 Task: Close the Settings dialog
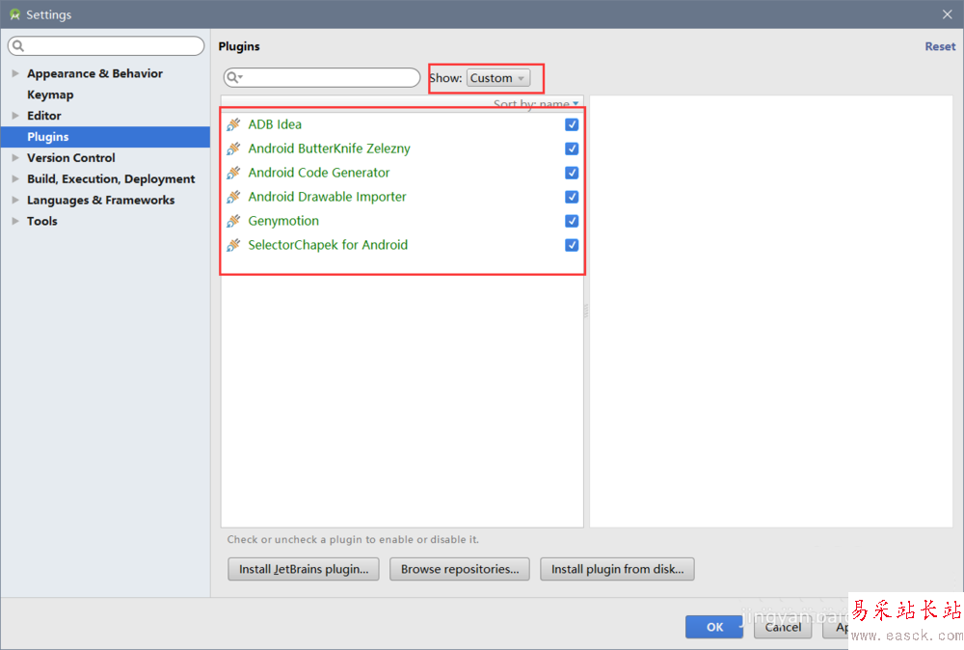point(947,14)
